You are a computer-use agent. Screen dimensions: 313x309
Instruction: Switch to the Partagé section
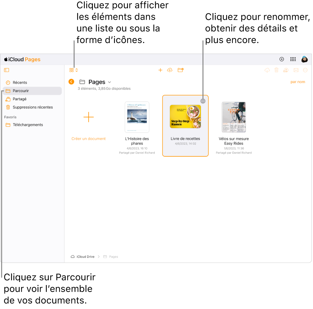click(20, 99)
